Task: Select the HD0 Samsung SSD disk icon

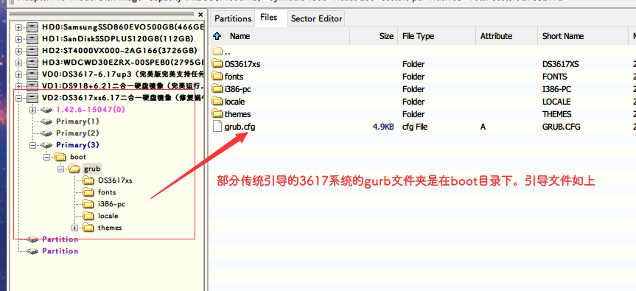Action: (32, 27)
